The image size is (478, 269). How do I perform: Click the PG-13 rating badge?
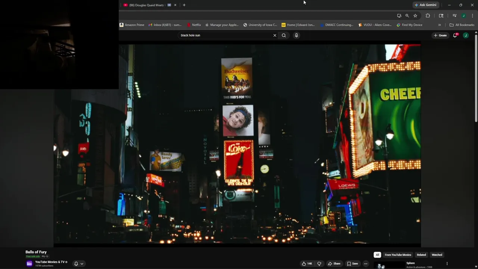[x=45, y=257]
